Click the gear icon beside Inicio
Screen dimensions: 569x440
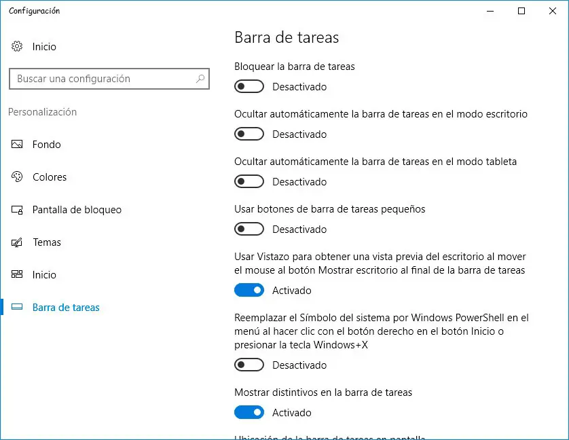[x=18, y=47]
